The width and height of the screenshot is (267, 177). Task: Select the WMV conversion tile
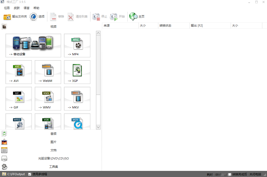tap(48, 99)
